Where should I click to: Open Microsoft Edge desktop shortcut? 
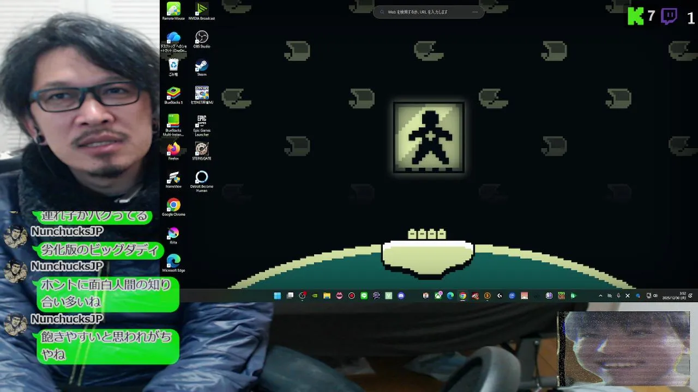173,264
